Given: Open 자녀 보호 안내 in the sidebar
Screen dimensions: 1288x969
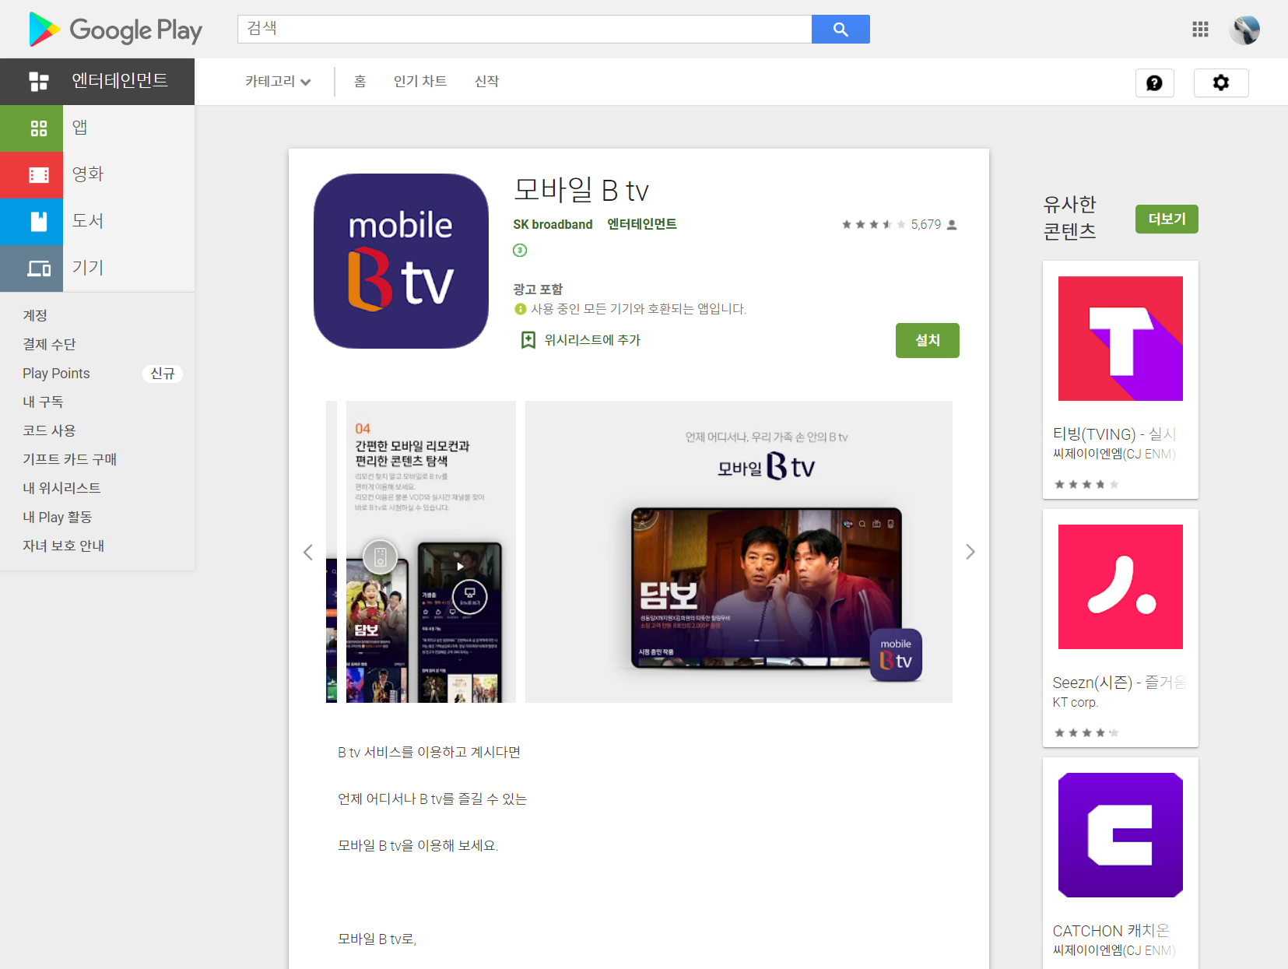Looking at the screenshot, I should pyautogui.click(x=63, y=546).
